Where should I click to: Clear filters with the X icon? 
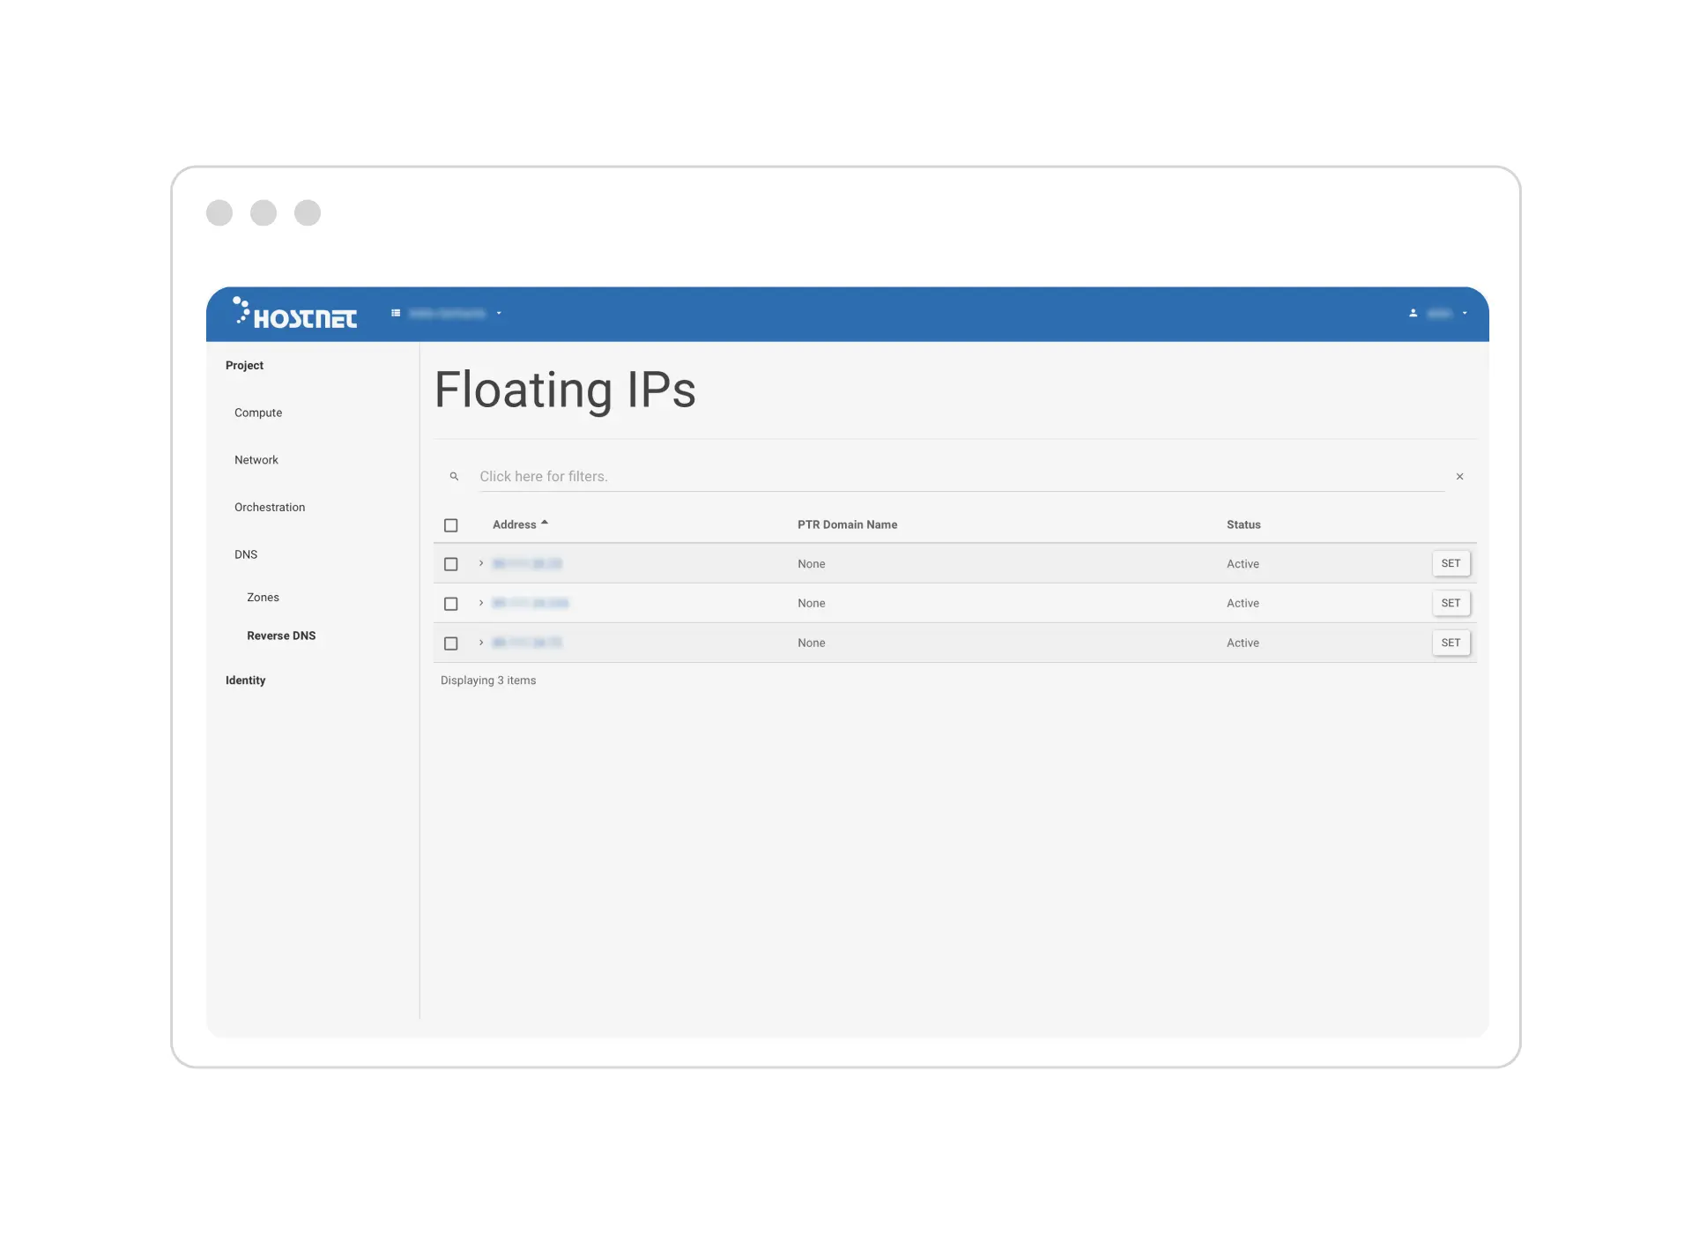coord(1459,476)
